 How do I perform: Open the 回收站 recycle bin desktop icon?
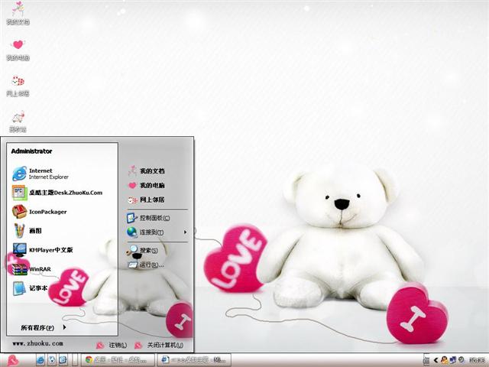coord(18,122)
